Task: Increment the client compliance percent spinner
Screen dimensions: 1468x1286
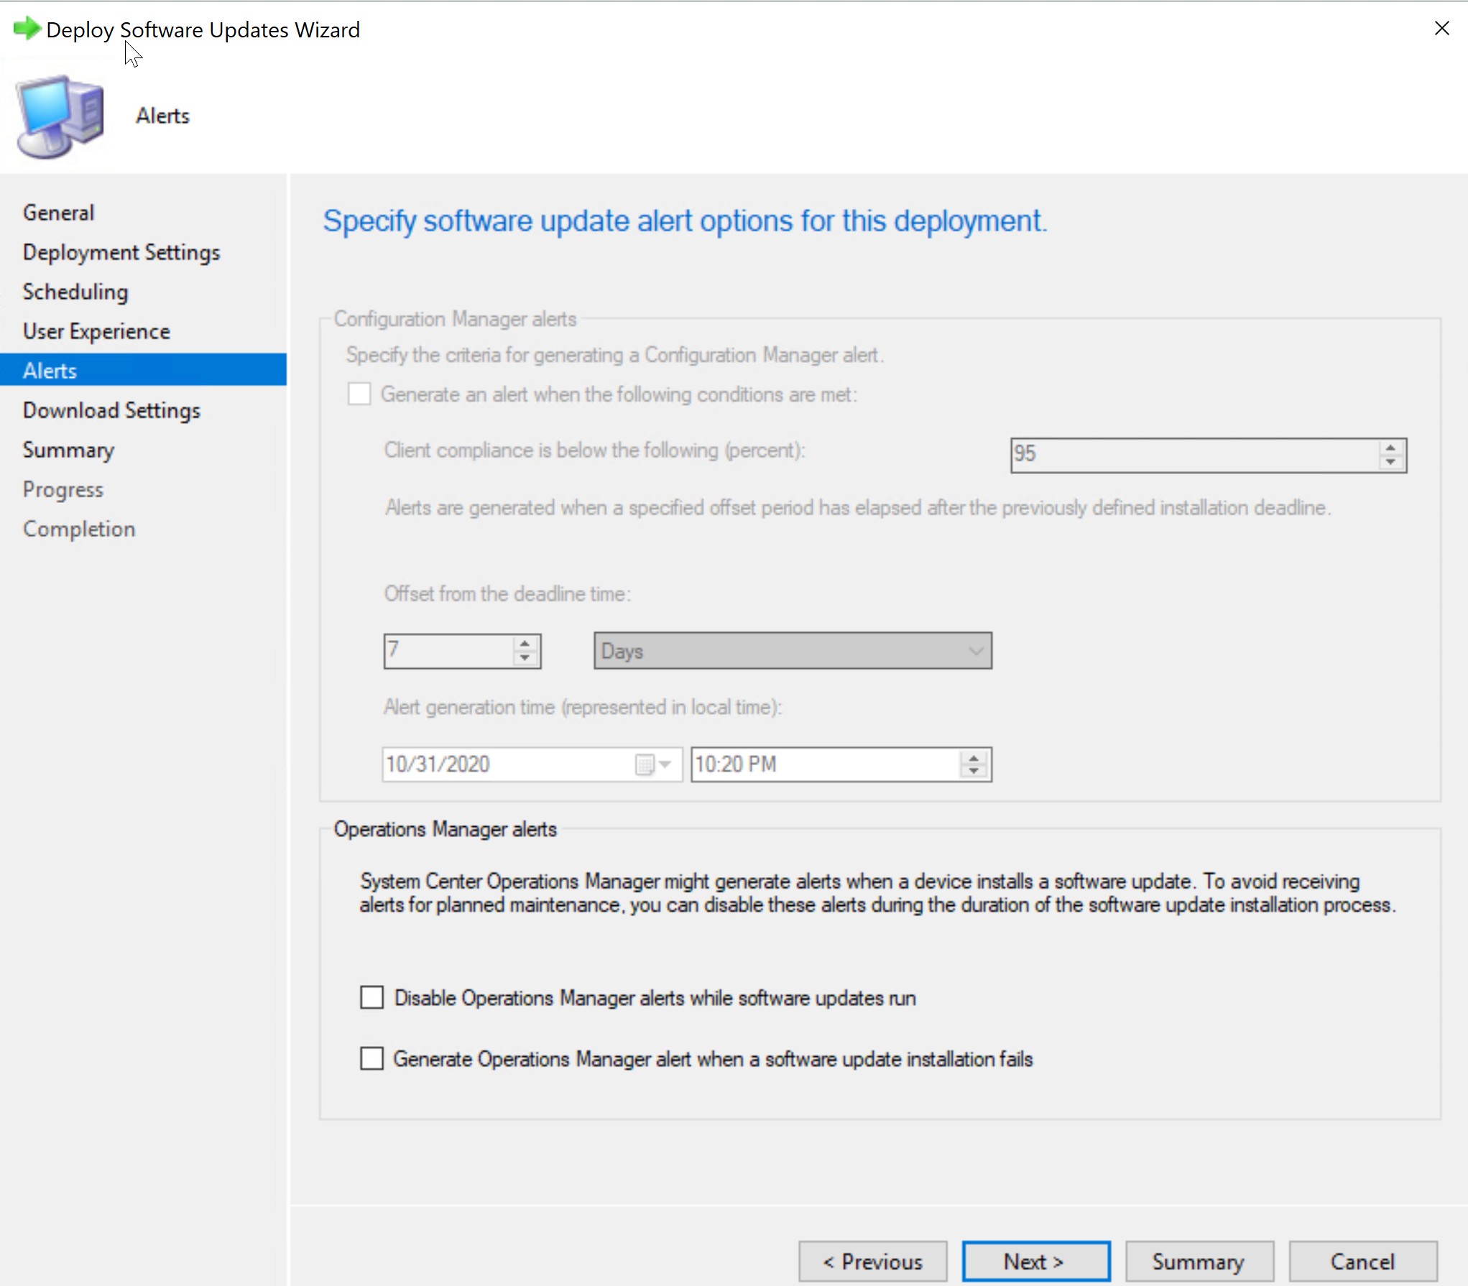Action: (1390, 448)
